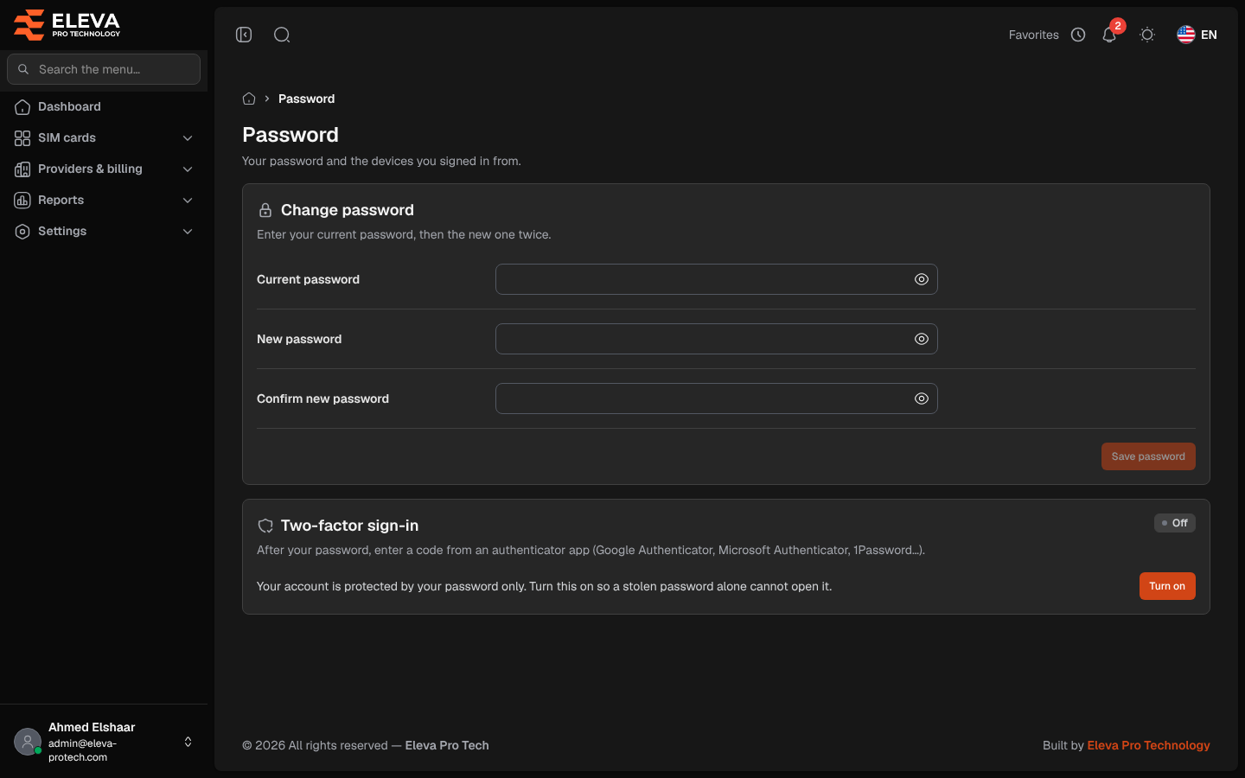The height and width of the screenshot is (778, 1245).
Task: Click the Two-factor shield icon
Action: click(x=265, y=526)
